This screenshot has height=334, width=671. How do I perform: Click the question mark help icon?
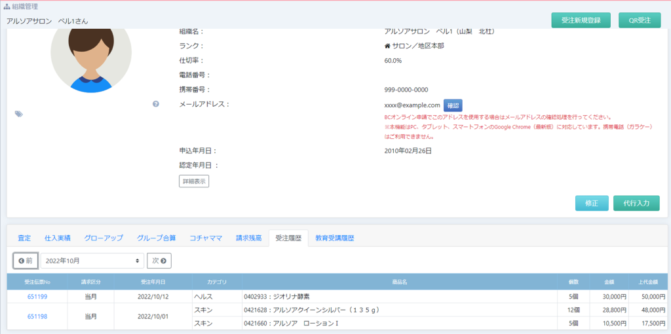pos(156,104)
